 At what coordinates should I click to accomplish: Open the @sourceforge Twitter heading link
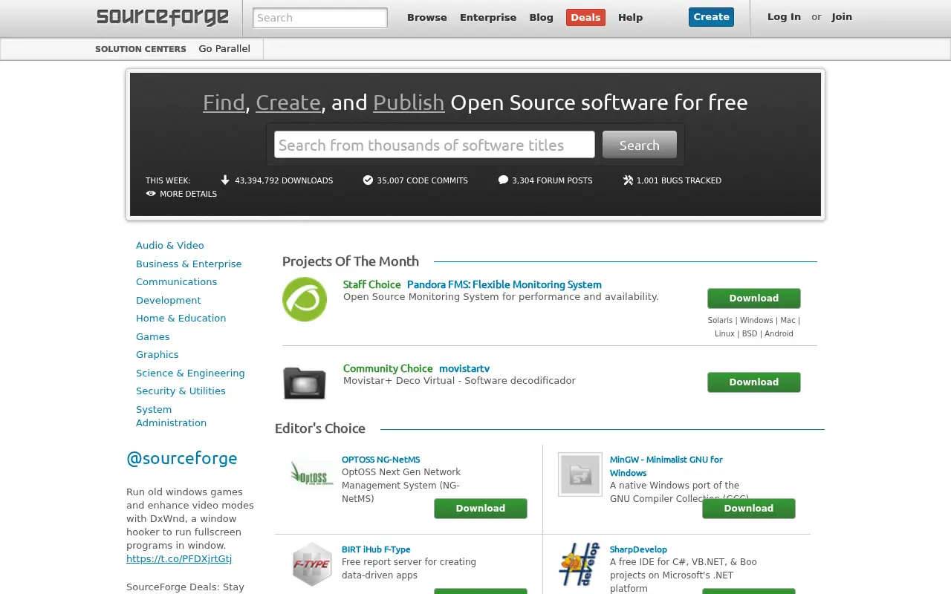coord(182,458)
